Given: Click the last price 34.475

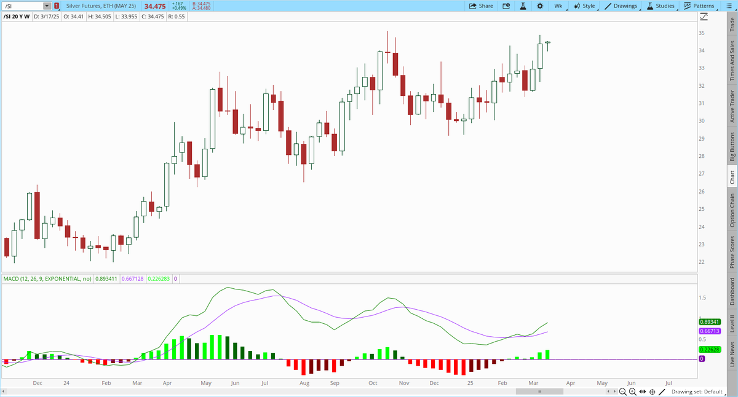Looking at the screenshot, I should pyautogui.click(x=154, y=6).
